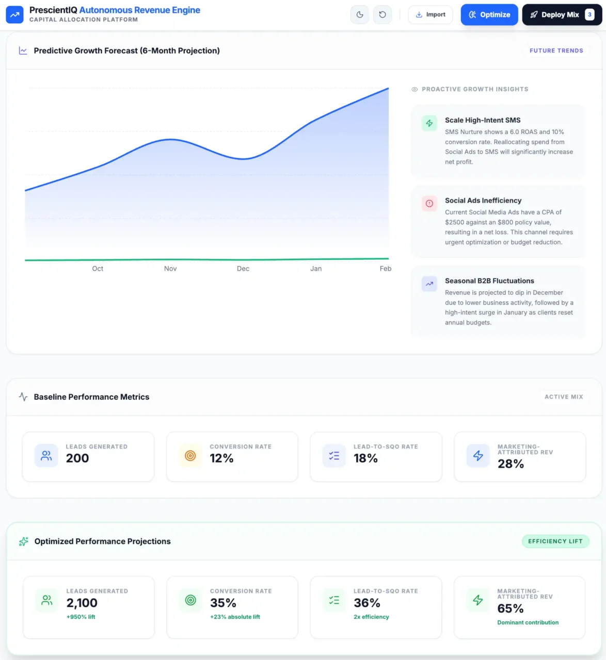The image size is (606, 660).
Task: Click the Social Ads Inefficiency insight card title
Action: pos(483,201)
